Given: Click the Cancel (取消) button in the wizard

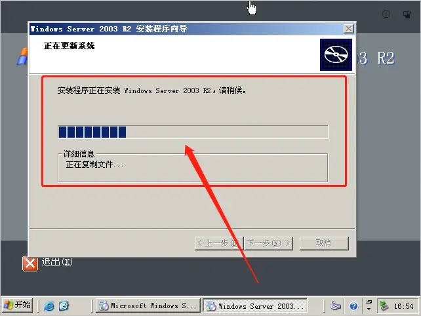Looking at the screenshot, I should [x=324, y=243].
